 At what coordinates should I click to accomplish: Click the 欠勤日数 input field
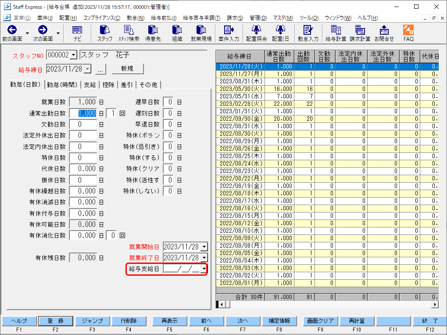pos(83,124)
